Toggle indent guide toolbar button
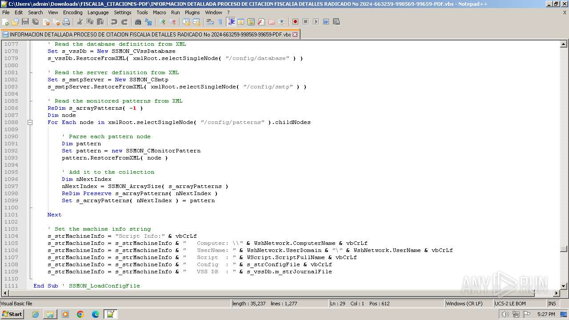This screenshot has width=569, height=320. click(231, 22)
